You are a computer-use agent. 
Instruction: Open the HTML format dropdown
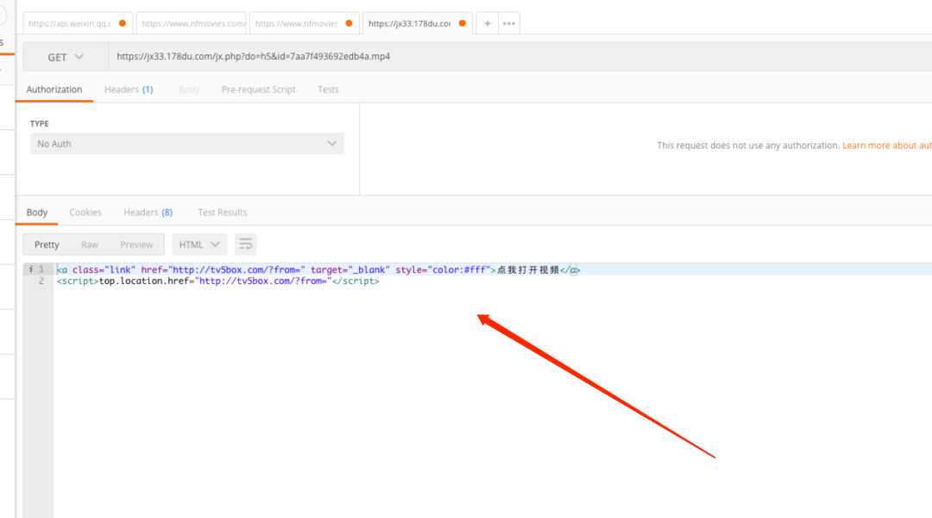pos(199,244)
